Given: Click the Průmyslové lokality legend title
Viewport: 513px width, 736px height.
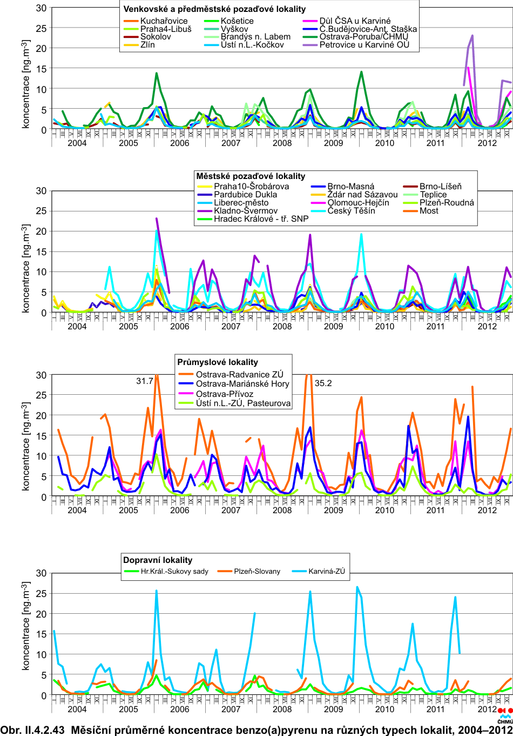Looking at the screenshot, I should [x=218, y=362].
